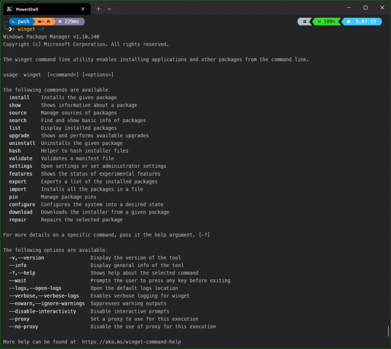Click the 'download' command name
The height and width of the screenshot is (349, 391).
[21, 212]
